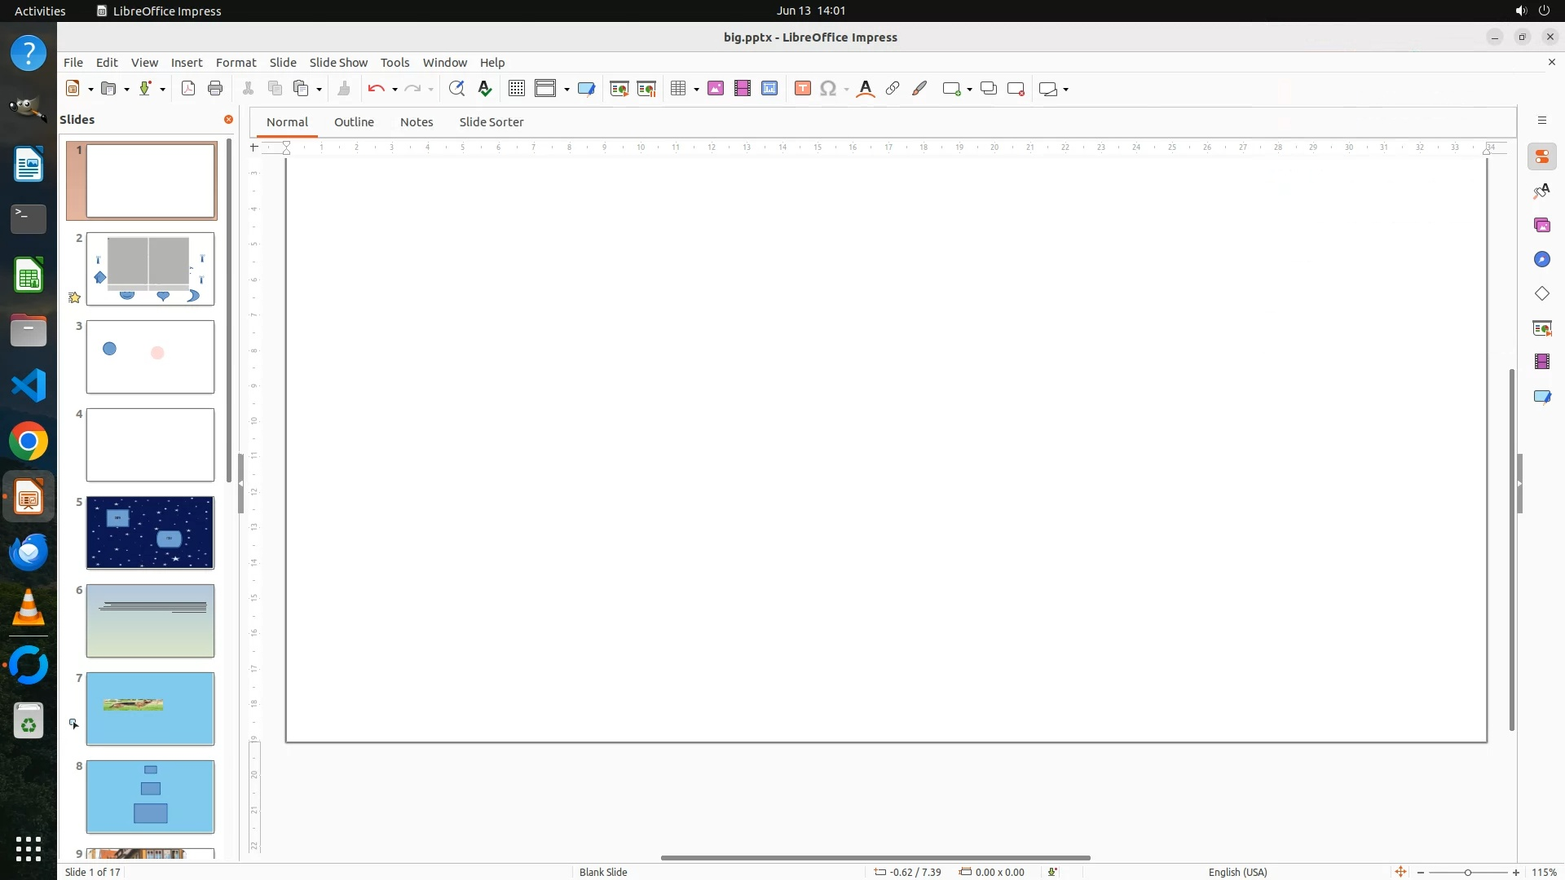Click the Export as PDF icon
The width and height of the screenshot is (1565, 880).
tap(188, 89)
